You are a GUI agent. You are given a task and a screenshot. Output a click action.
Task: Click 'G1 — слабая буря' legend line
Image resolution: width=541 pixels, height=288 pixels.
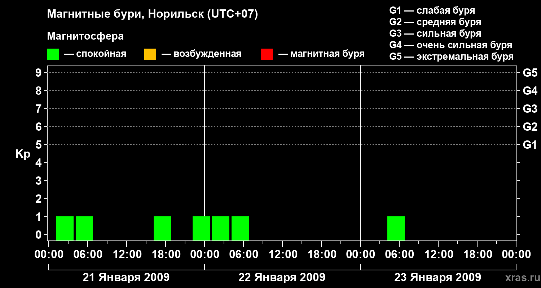coord(432,10)
